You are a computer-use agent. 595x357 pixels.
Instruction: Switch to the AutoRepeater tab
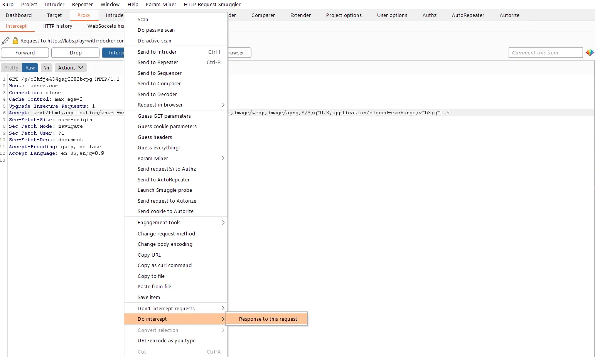click(x=468, y=15)
